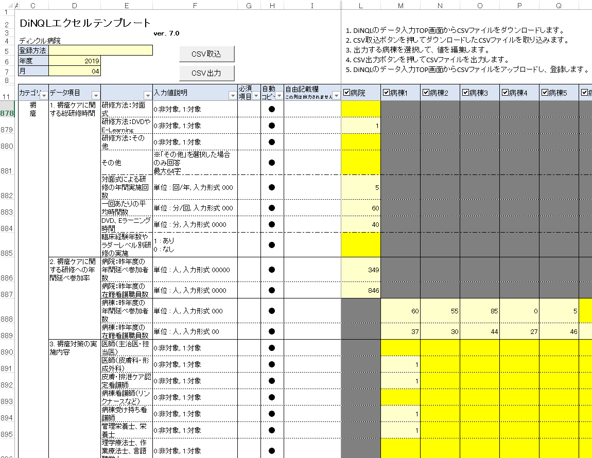The width and height of the screenshot is (592, 458).
Task: Click the auto-copy dot in row 885
Action: [271, 245]
